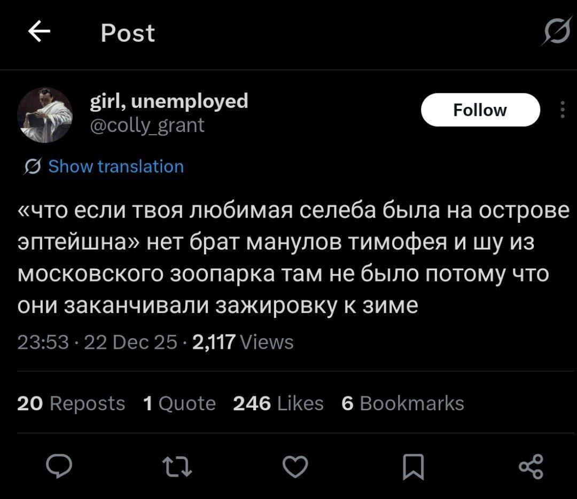Tap the reply speech bubble icon
Viewport: 577px width, 499px height.
pyautogui.click(x=59, y=467)
